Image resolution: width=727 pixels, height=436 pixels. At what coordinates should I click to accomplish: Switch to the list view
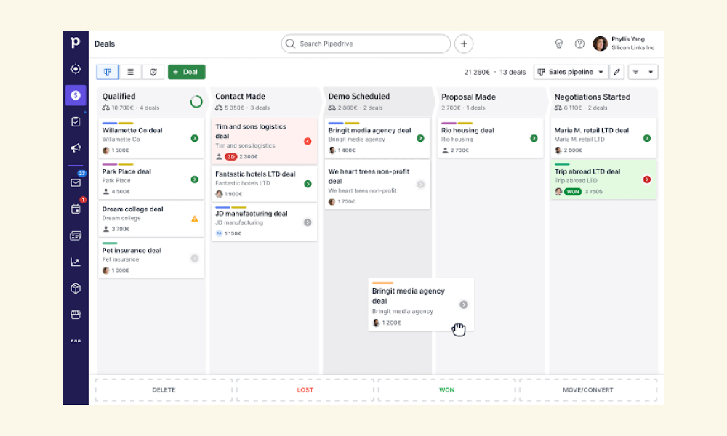coord(130,72)
